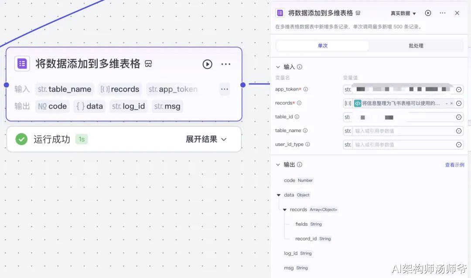Select the fields String output row

coord(309,224)
